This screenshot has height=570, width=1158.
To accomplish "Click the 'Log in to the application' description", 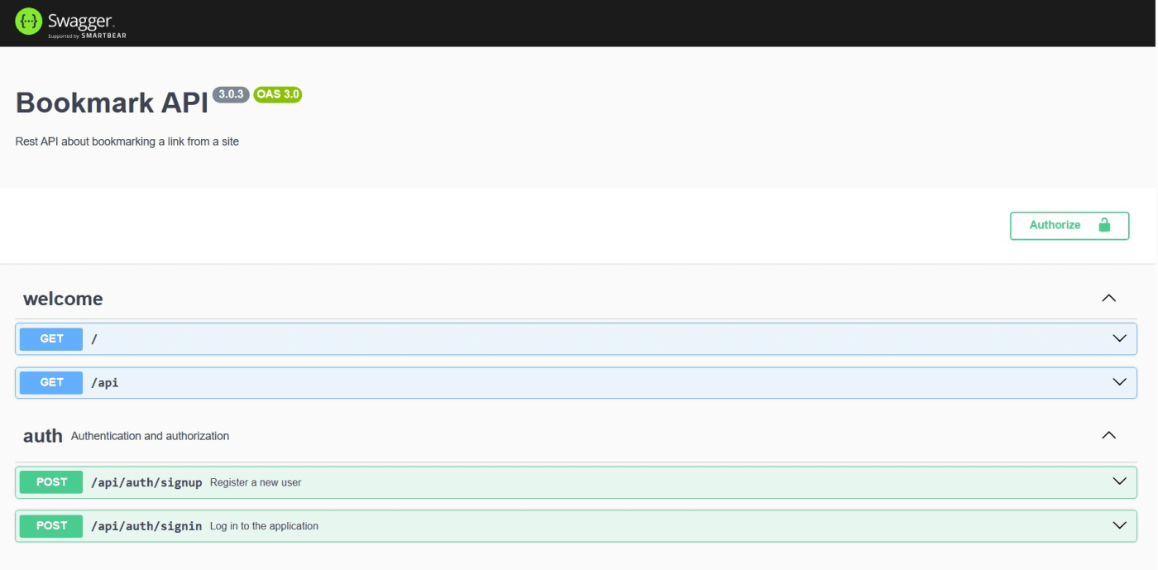I will click(x=264, y=526).
